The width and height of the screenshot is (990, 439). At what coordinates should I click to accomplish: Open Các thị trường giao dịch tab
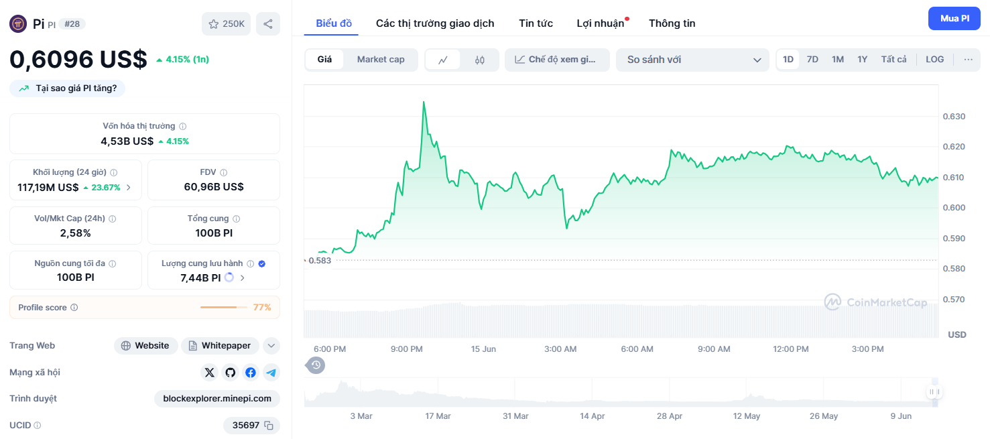point(435,23)
